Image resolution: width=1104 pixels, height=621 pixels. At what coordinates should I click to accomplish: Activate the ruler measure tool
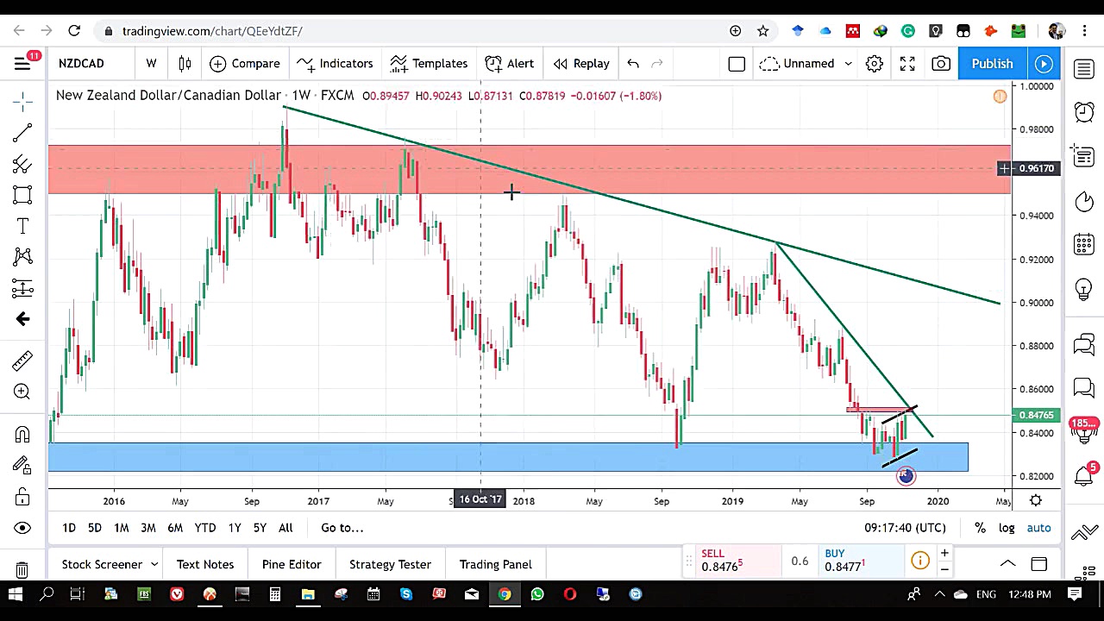(x=22, y=360)
